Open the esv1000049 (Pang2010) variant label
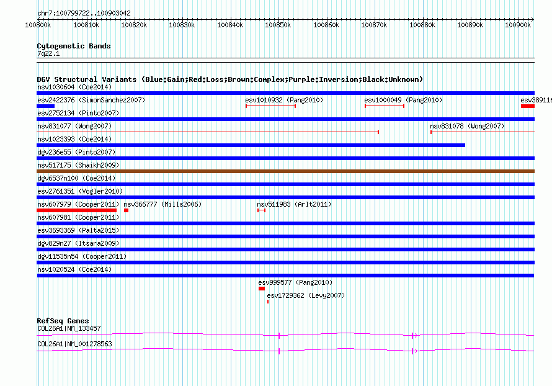The width and height of the screenshot is (552, 386). tap(403, 100)
